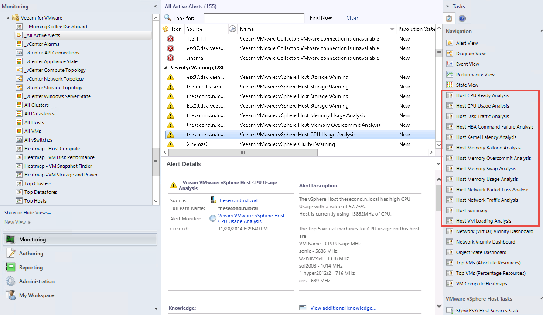The width and height of the screenshot is (543, 315).
Task: Click the alerts list horizontal scrollbar
Action: (243, 152)
